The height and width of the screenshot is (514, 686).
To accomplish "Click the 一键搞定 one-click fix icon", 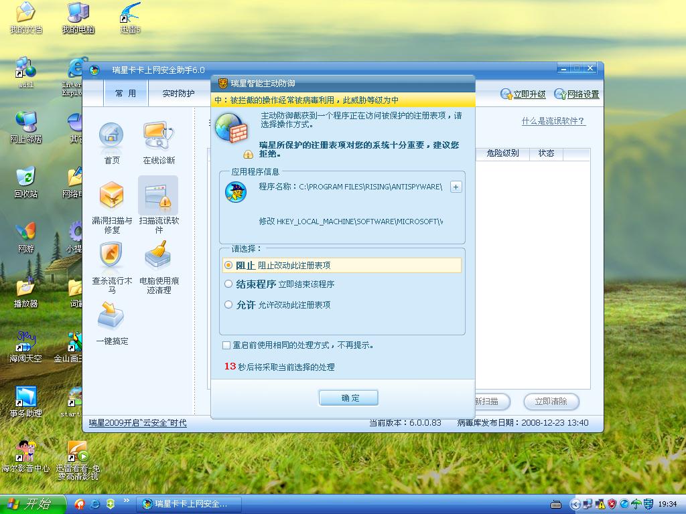I will (111, 315).
